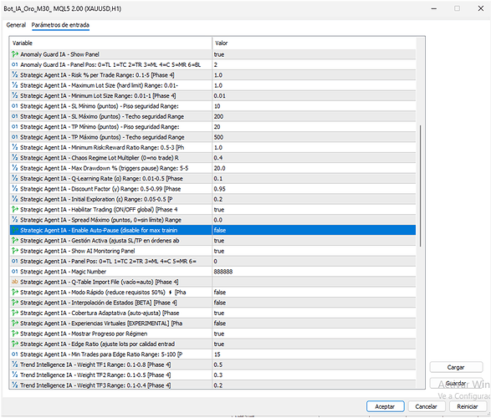Screen dimensions: 491x418
Task: Click bool icon of Anomaly Guard Show Panel
Action: pyautogui.click(x=15, y=54)
